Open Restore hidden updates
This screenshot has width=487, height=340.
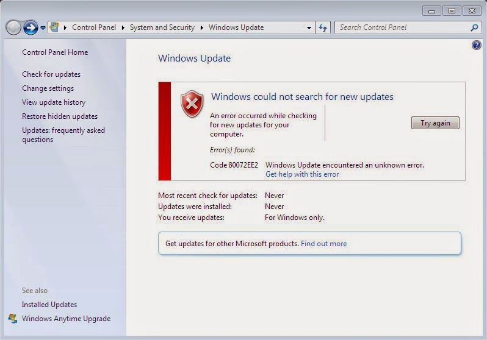[60, 116]
